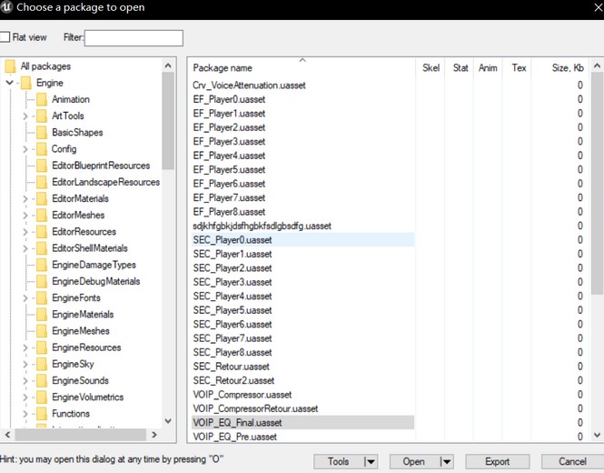Image resolution: width=604 pixels, height=473 pixels.
Task: Expand the Config folder node
Action: click(25, 149)
